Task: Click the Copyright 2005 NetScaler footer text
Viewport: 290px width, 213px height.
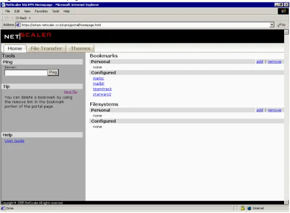Action: coord(32,203)
